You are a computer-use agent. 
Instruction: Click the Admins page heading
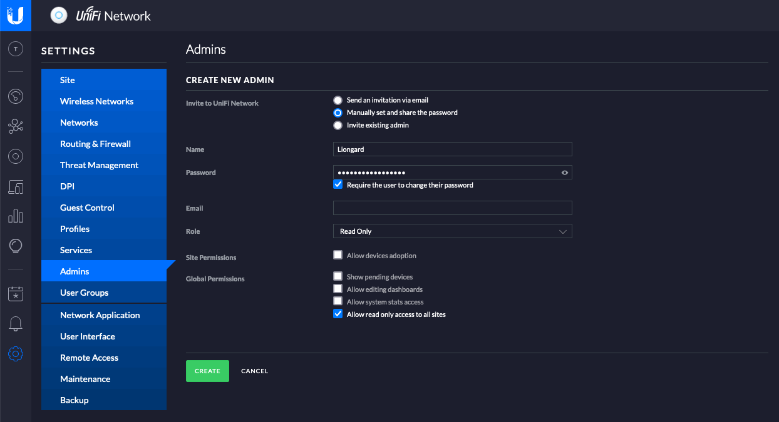(206, 49)
